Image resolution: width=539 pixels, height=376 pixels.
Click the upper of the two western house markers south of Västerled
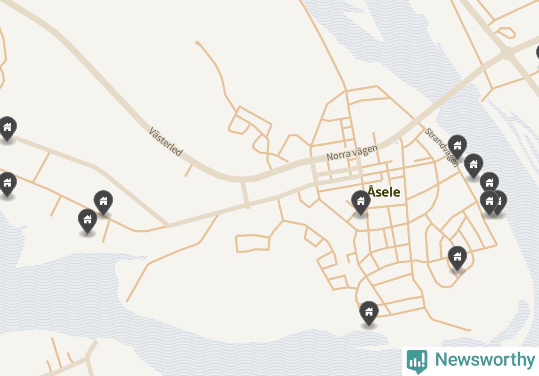(103, 203)
